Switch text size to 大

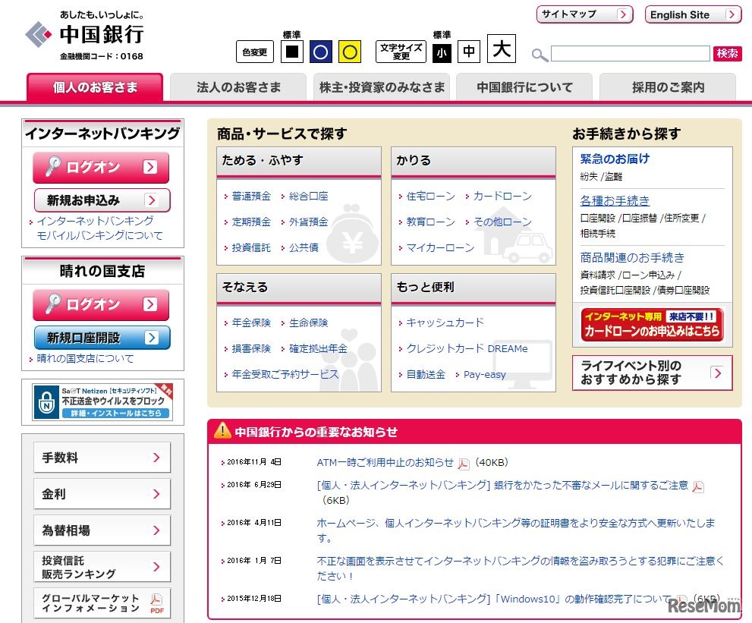pyautogui.click(x=500, y=51)
